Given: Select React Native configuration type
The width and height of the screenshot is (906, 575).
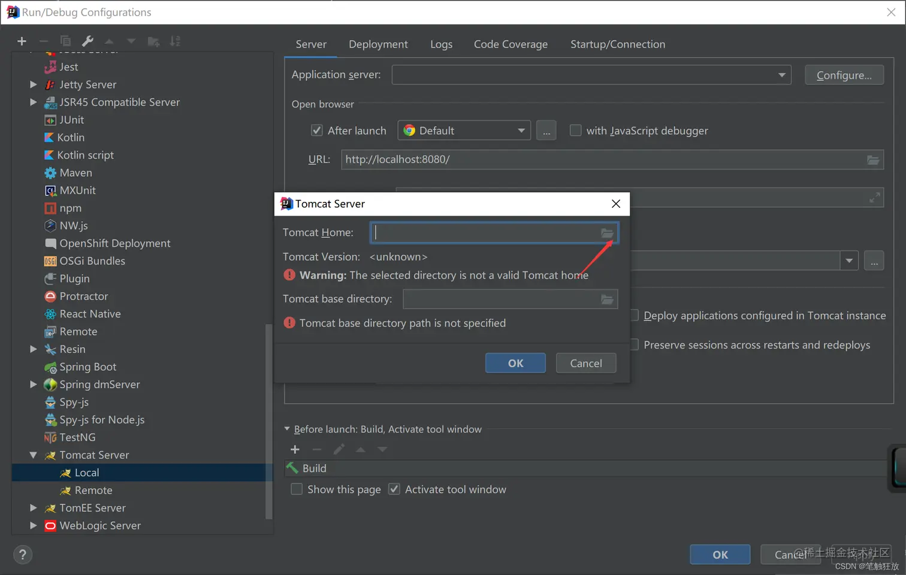Looking at the screenshot, I should pos(82,314).
